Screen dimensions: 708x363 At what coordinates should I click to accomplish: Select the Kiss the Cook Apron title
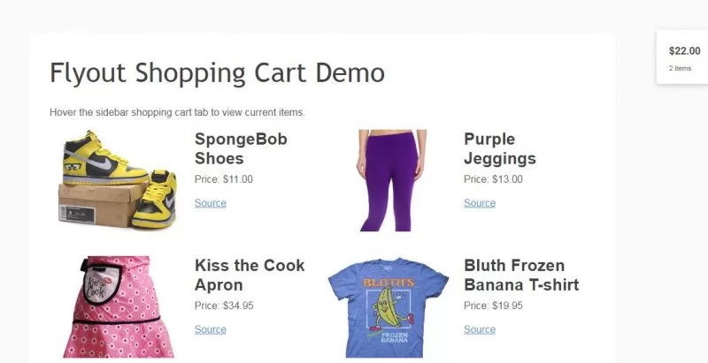[250, 275]
